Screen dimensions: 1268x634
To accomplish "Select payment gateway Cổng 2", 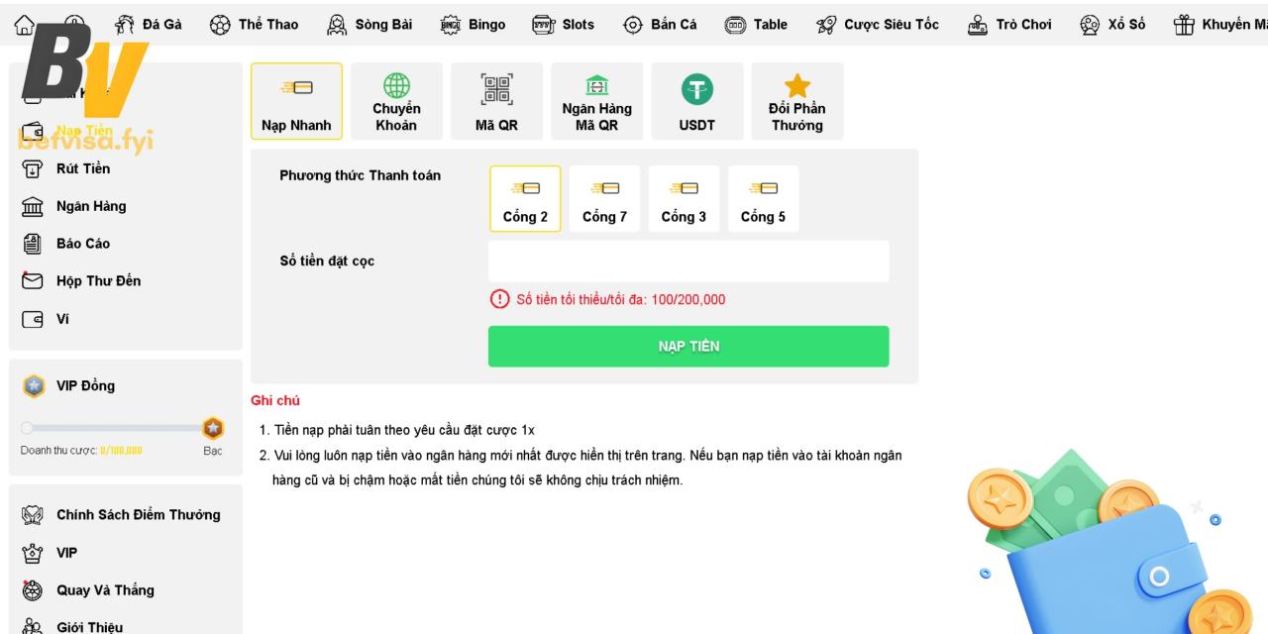I will (x=525, y=199).
